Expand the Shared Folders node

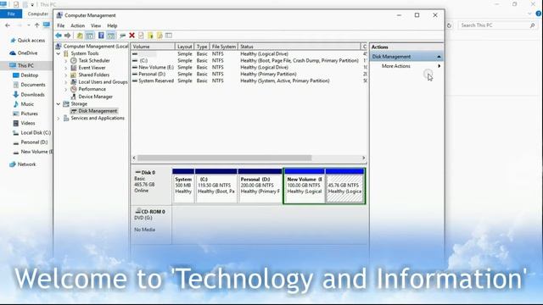[x=66, y=75]
